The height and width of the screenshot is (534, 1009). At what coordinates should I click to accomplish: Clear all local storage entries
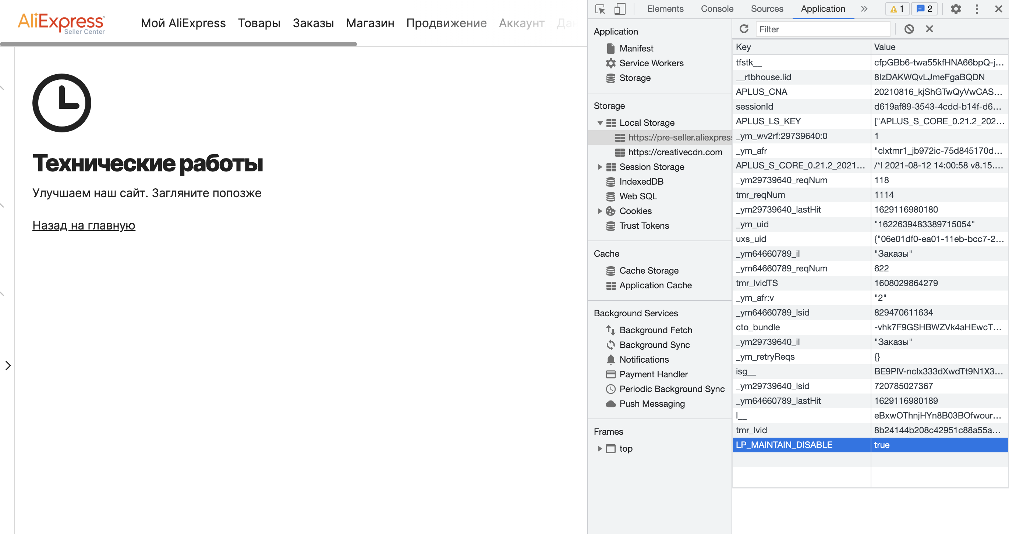click(909, 29)
